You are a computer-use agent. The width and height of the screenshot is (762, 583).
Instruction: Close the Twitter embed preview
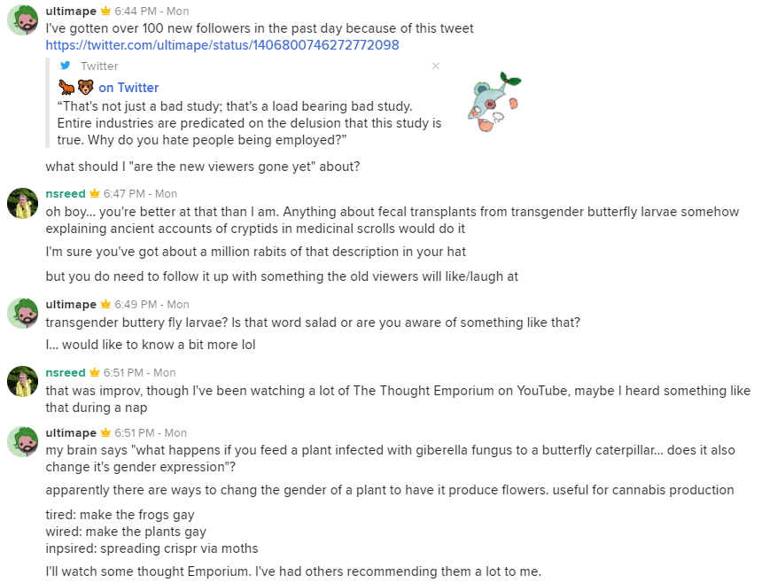[x=435, y=66]
